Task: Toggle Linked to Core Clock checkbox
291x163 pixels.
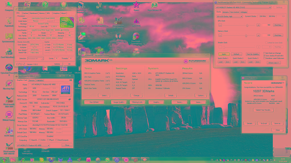Action: [266, 43]
